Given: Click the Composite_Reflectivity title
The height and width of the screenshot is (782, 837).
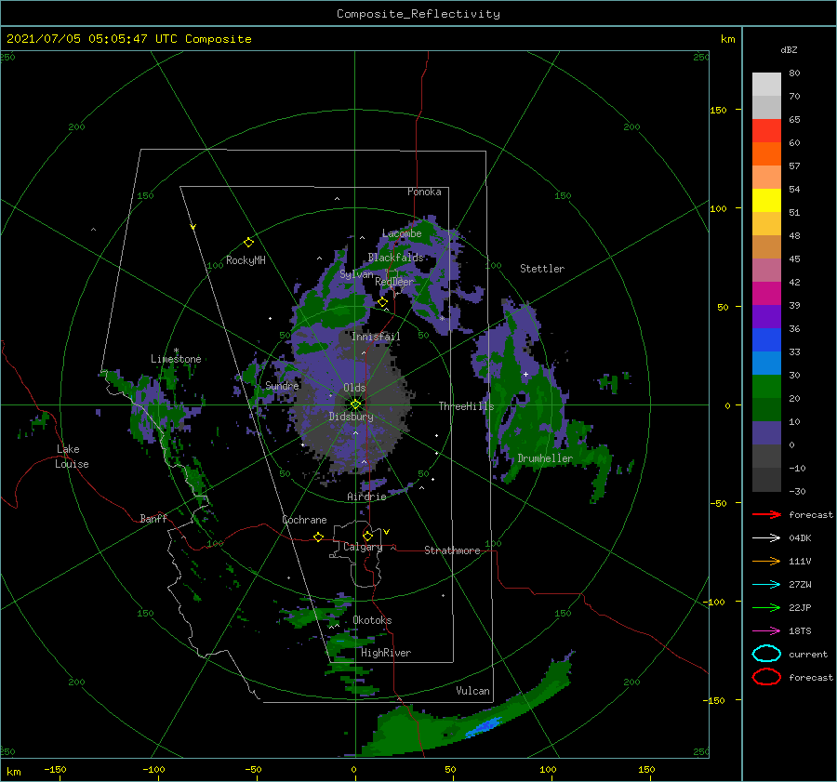Looking at the screenshot, I should 418,14.
